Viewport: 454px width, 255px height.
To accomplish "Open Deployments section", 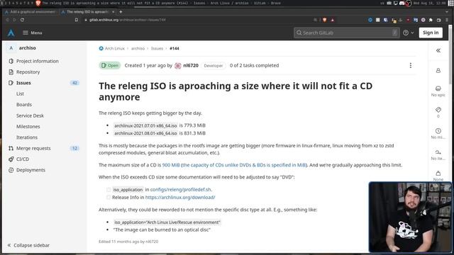I will [31, 170].
